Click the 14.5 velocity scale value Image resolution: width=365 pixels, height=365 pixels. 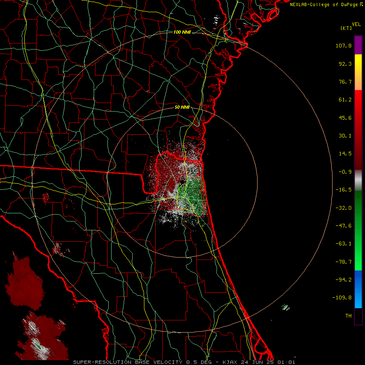pos(345,154)
